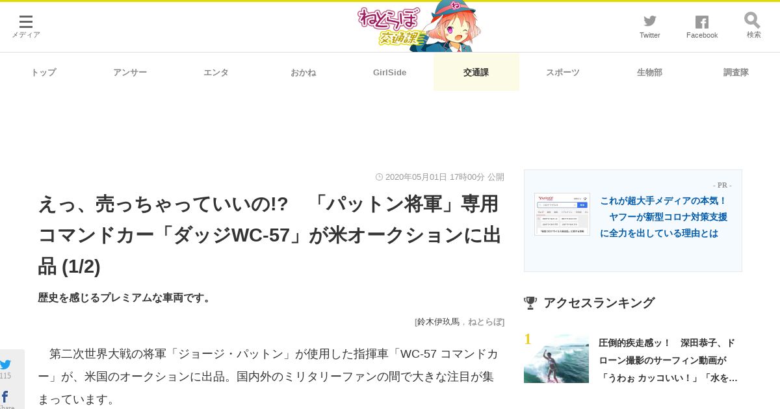780x409 pixels.
Task: Open the surfing video ranking thumbnail
Action: [x=556, y=358]
